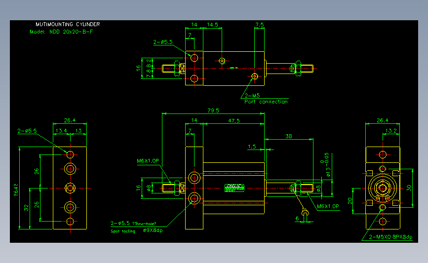Click the 38 rod extension dimension

[x=289, y=136]
